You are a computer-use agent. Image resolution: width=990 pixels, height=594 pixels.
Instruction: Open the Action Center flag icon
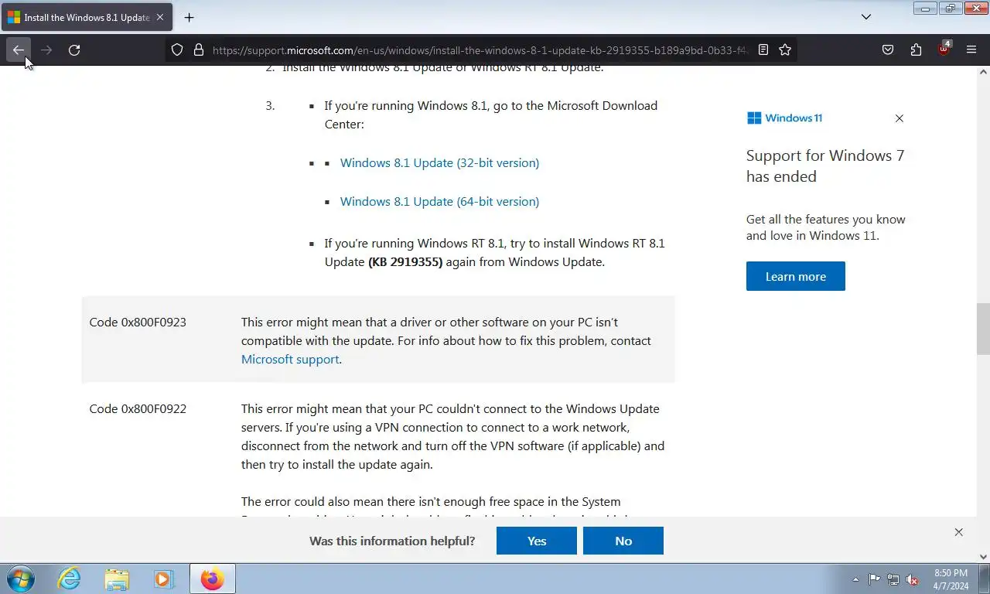874,579
